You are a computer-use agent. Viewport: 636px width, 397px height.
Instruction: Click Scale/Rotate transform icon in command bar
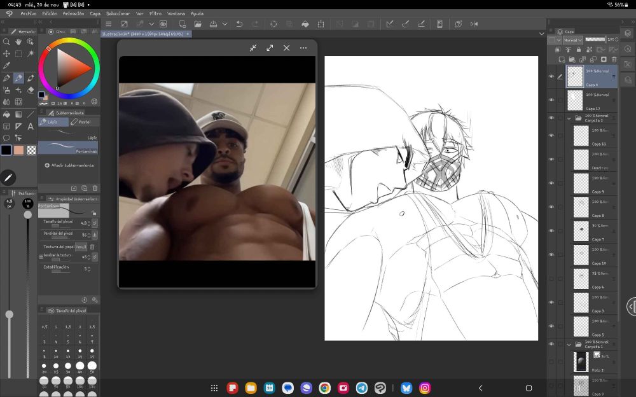click(x=321, y=24)
